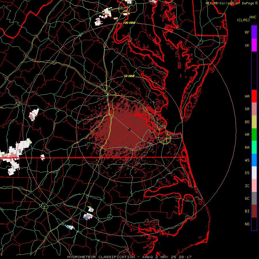Select the GR graupel color swatch
The image size is (259, 259).
click(x=254, y=109)
